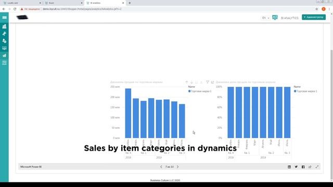The width and height of the screenshot is (333, 187).
Task: Go forward with the browser forward arrow
Action: coord(9,9)
